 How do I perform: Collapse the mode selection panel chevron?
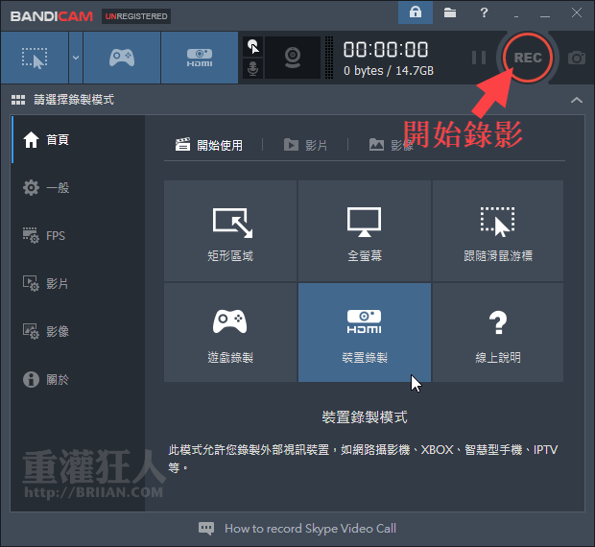(x=576, y=100)
